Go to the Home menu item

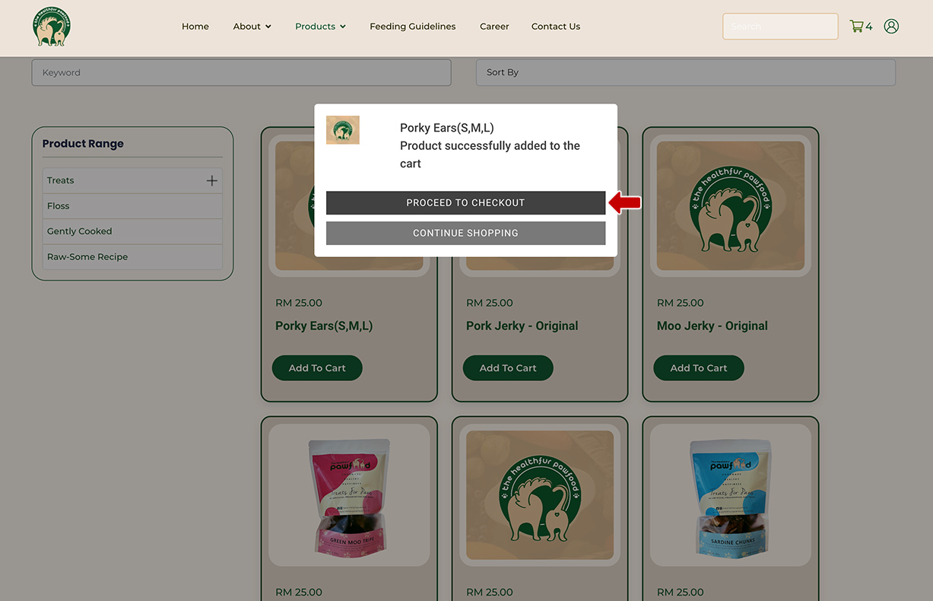[x=195, y=27]
